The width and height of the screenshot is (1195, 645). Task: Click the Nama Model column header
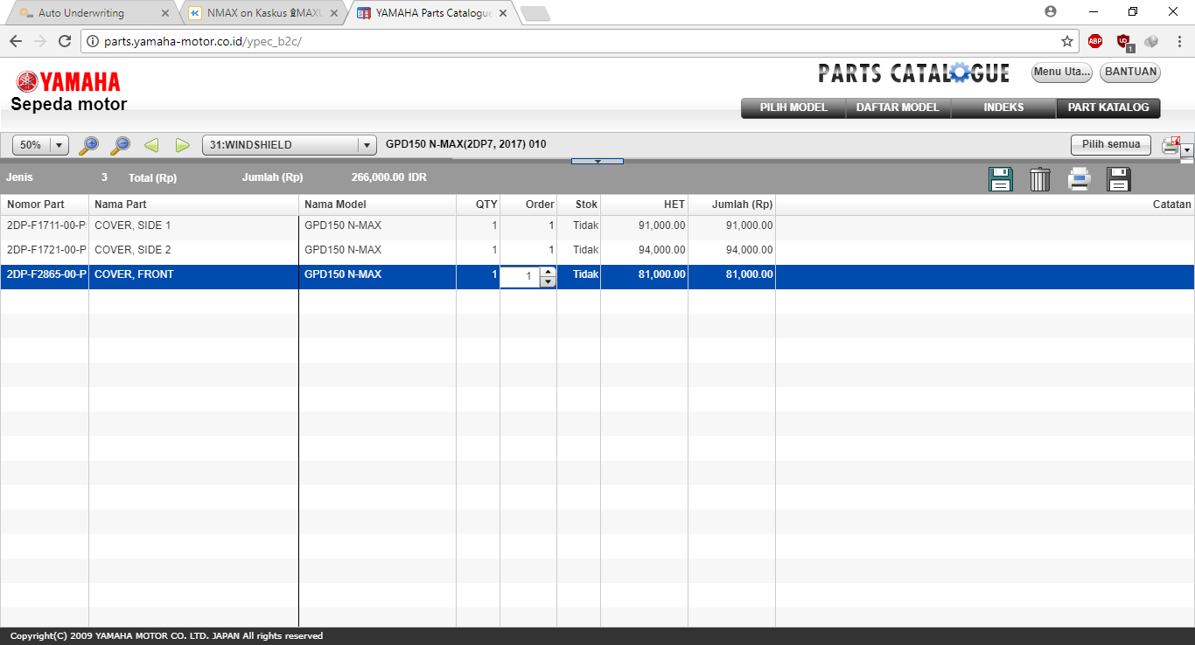(377, 205)
